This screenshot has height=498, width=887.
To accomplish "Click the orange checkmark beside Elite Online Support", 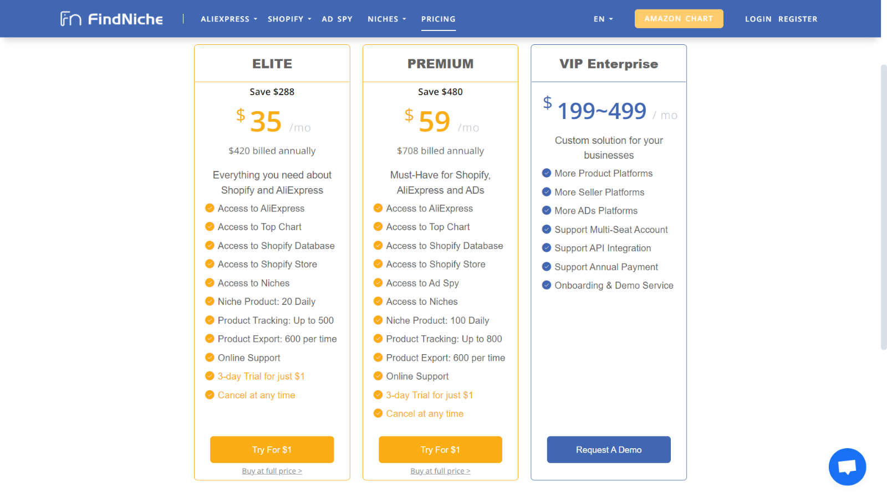I will 210,357.
